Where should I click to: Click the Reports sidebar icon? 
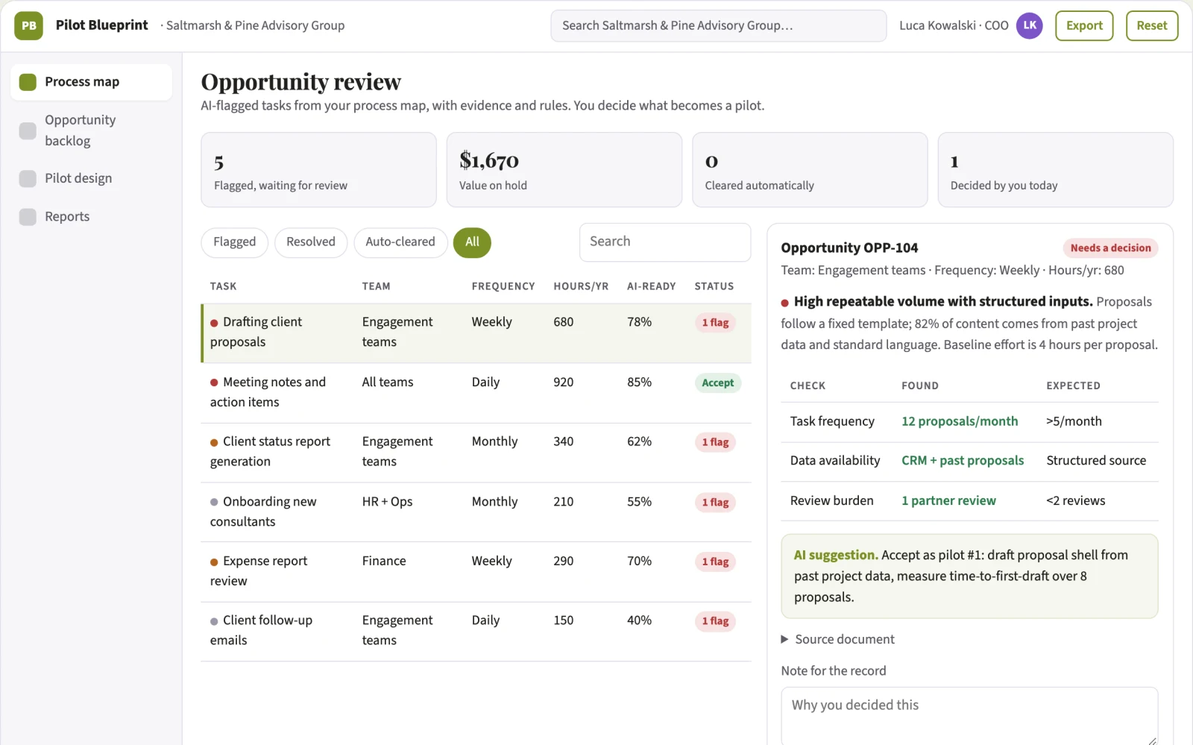pos(28,217)
